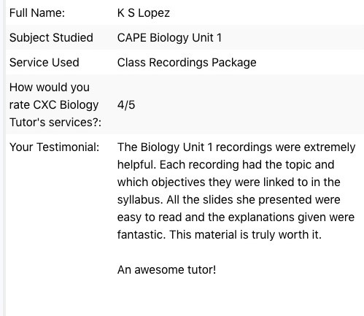
Task: Click the word 'Package' in service value
Action: [233, 63]
